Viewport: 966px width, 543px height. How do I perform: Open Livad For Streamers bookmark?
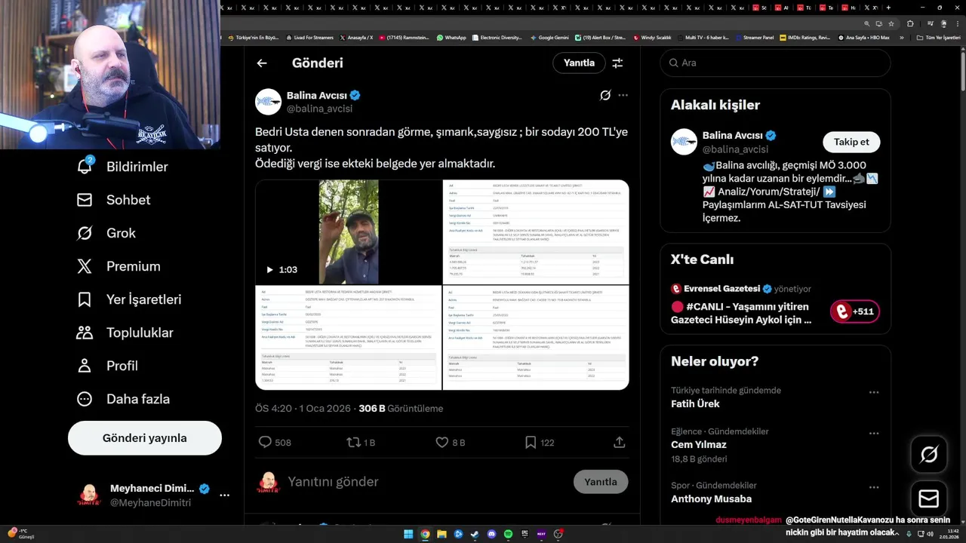[x=309, y=37]
